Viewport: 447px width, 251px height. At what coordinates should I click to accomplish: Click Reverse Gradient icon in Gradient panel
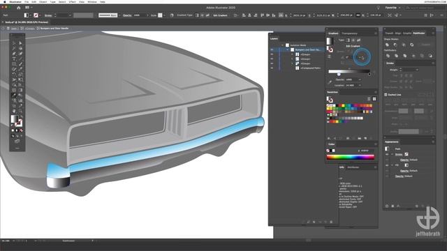click(x=330, y=56)
